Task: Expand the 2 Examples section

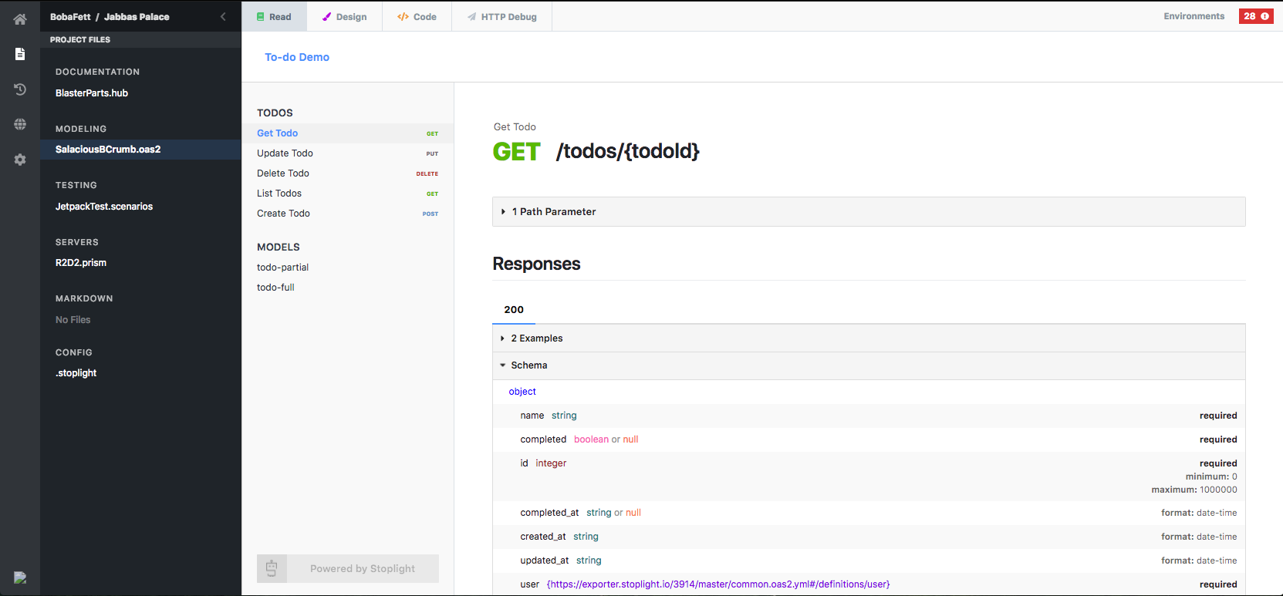Action: [x=536, y=338]
